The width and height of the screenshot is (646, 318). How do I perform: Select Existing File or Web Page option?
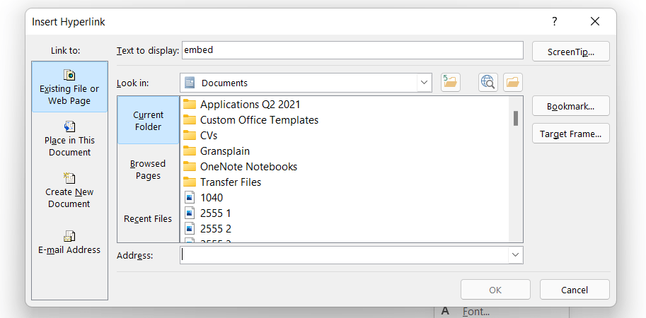(x=69, y=87)
